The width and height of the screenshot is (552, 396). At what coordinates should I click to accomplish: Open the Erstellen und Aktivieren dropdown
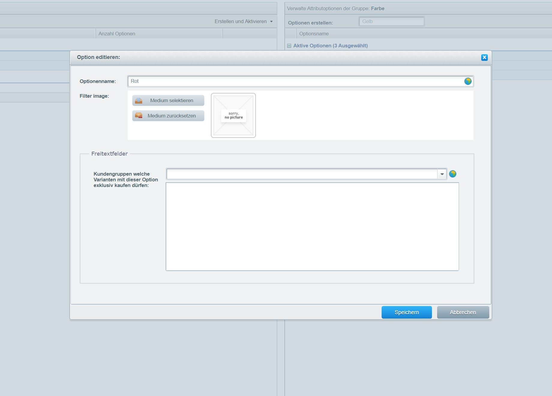coord(244,22)
